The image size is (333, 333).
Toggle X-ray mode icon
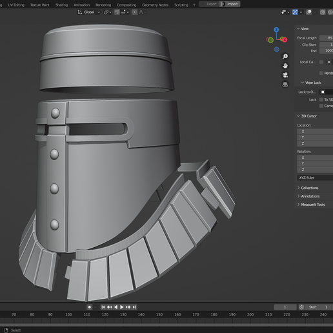coord(323,12)
